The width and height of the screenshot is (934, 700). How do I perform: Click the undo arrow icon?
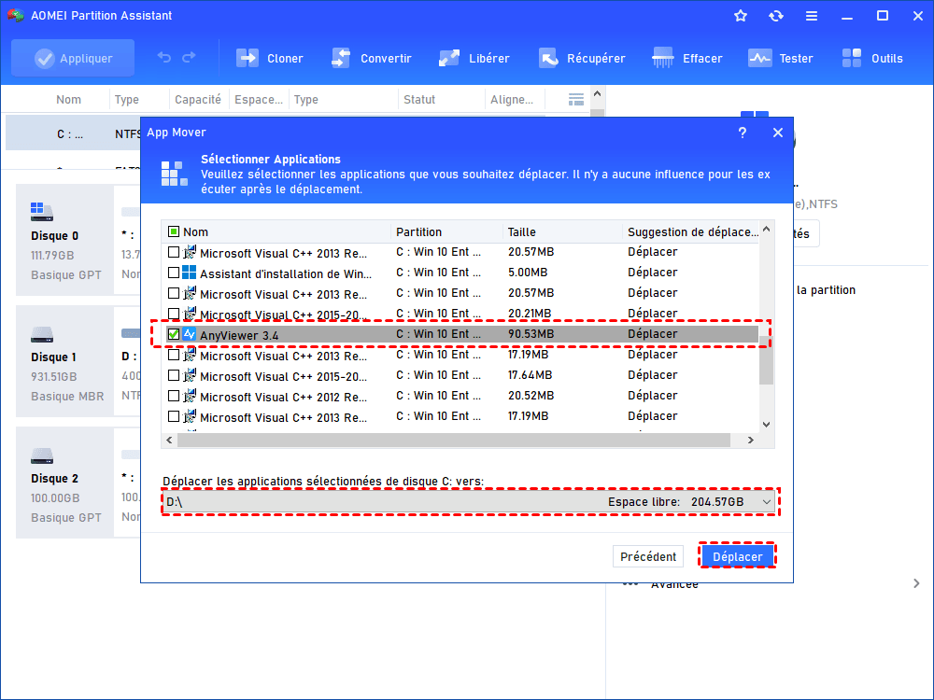[x=163, y=57]
